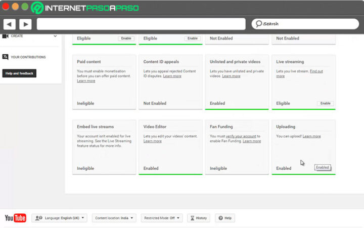The width and height of the screenshot is (364, 228).
Task: Click the browser back arrow button
Action: 9,24
